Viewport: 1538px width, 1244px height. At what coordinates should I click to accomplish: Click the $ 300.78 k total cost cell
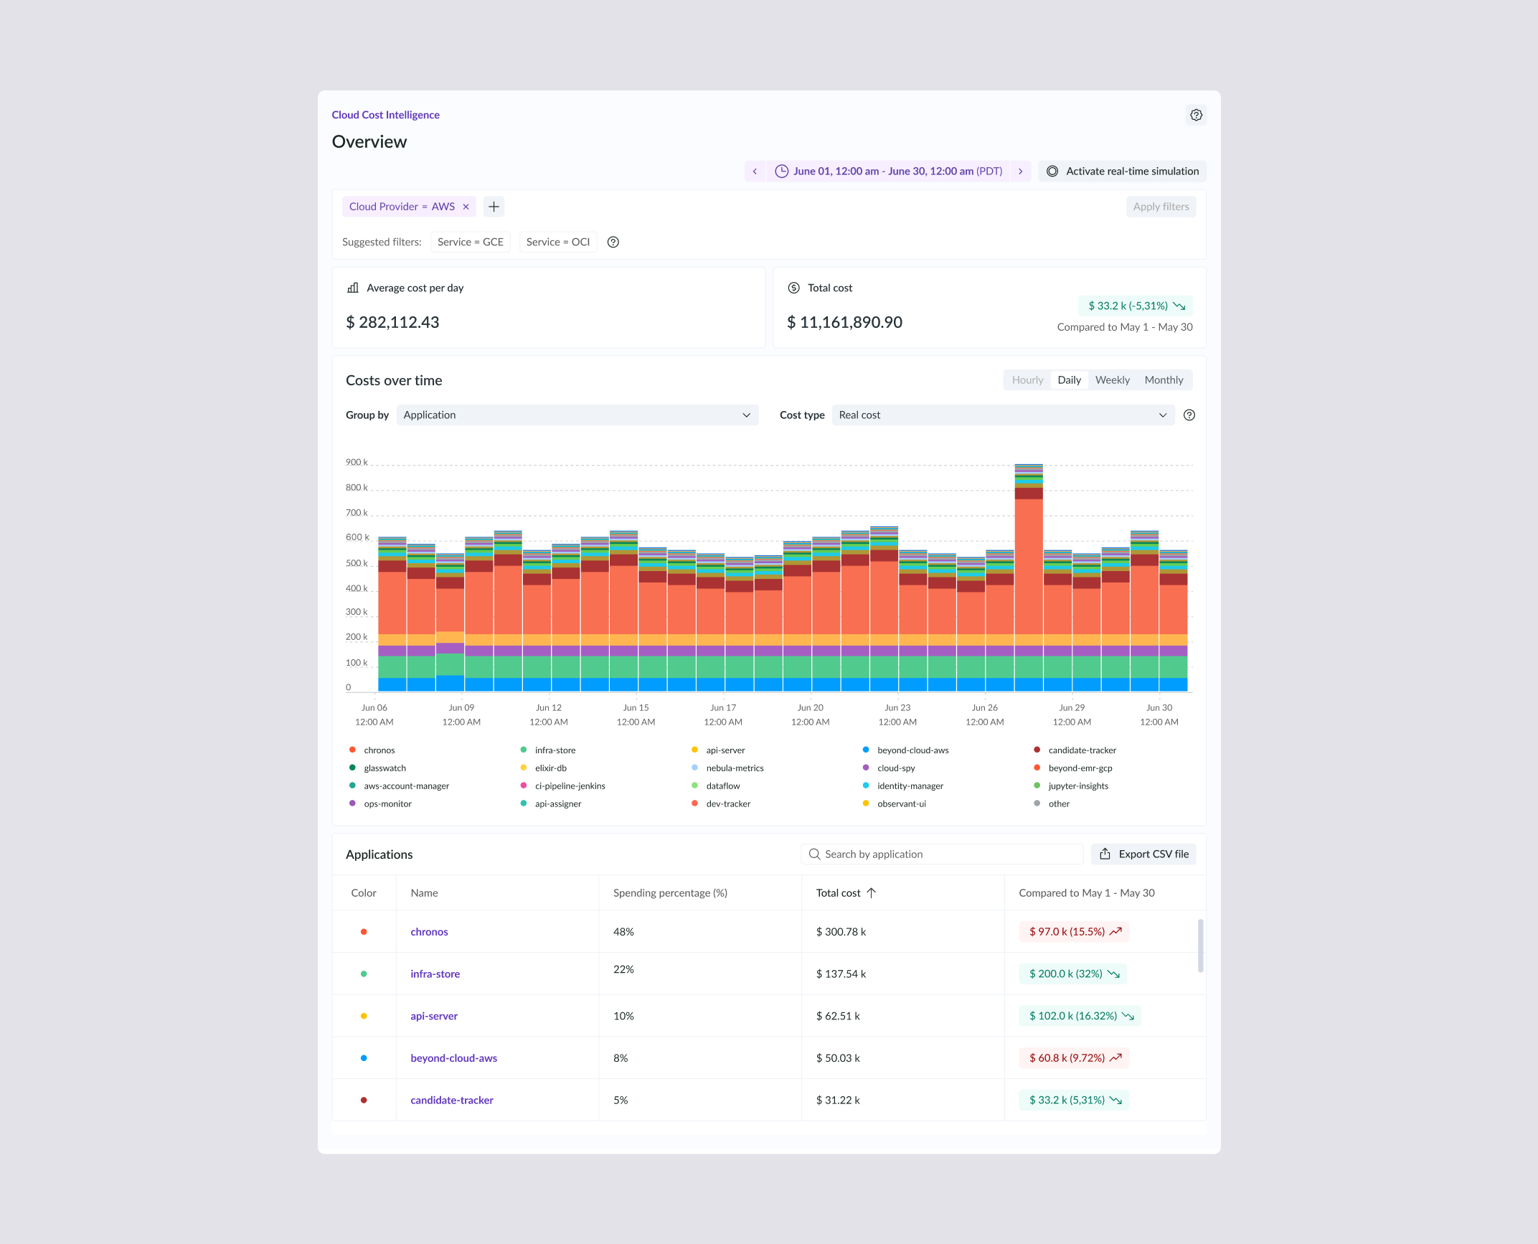841,932
